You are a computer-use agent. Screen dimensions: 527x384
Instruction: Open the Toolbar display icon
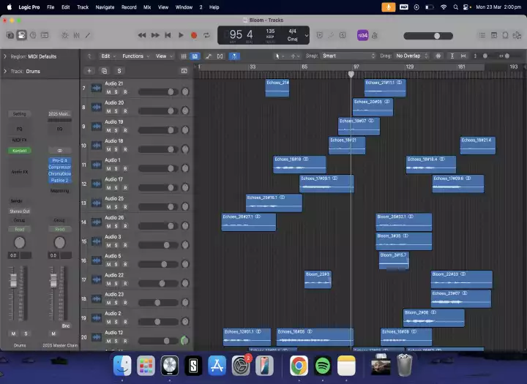(45, 35)
